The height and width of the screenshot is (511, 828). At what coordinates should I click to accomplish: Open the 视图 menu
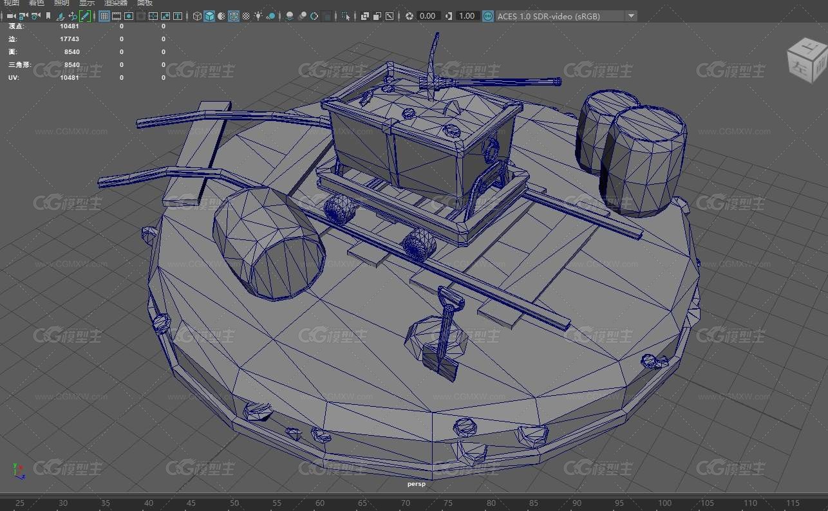(11, 3)
